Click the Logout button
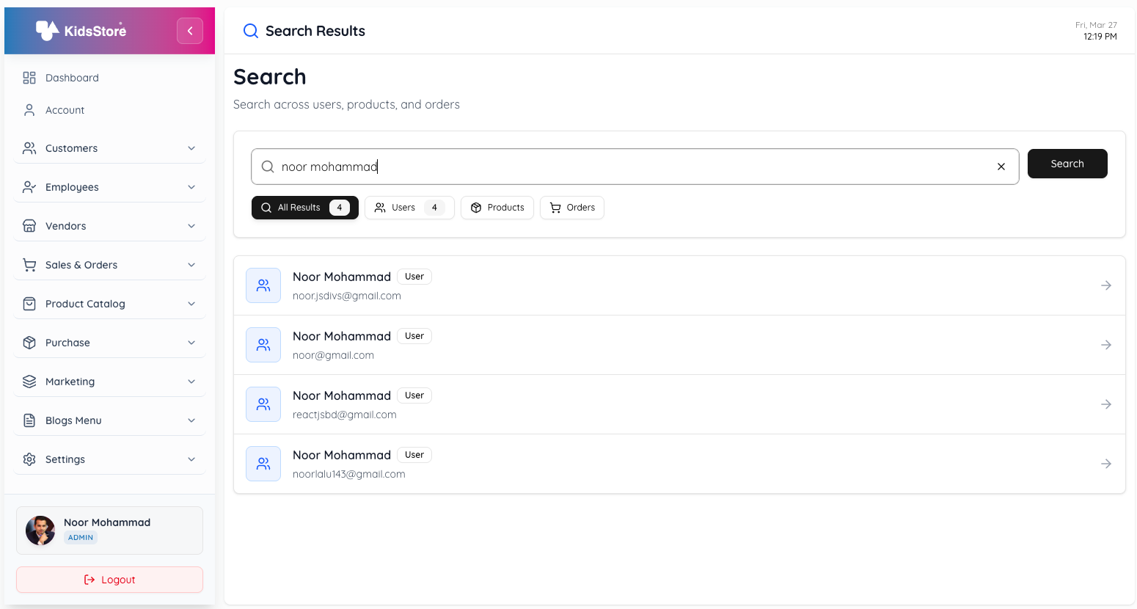 [x=109, y=579]
